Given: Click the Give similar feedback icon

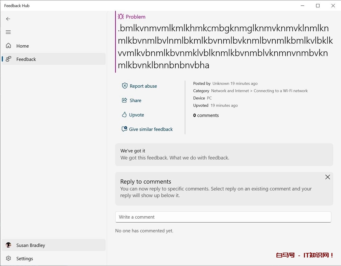Looking at the screenshot, I should coord(124,129).
